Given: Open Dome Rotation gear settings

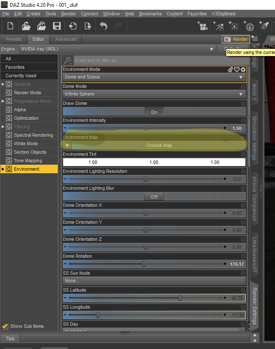Looking at the screenshot, I should [243, 256].
